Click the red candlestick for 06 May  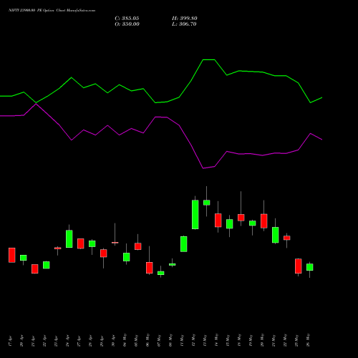coord(150,268)
